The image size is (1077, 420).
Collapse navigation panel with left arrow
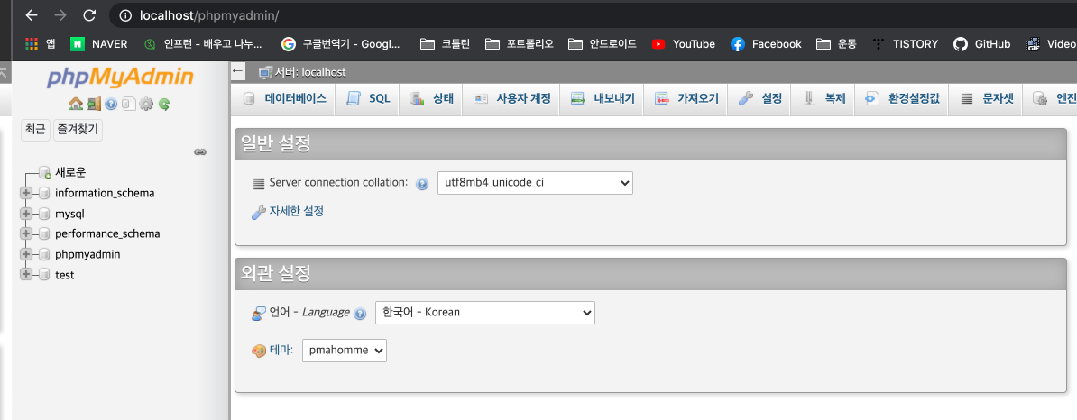[238, 70]
